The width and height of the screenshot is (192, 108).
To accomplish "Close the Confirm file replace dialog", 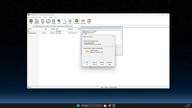I will [x=113, y=37].
